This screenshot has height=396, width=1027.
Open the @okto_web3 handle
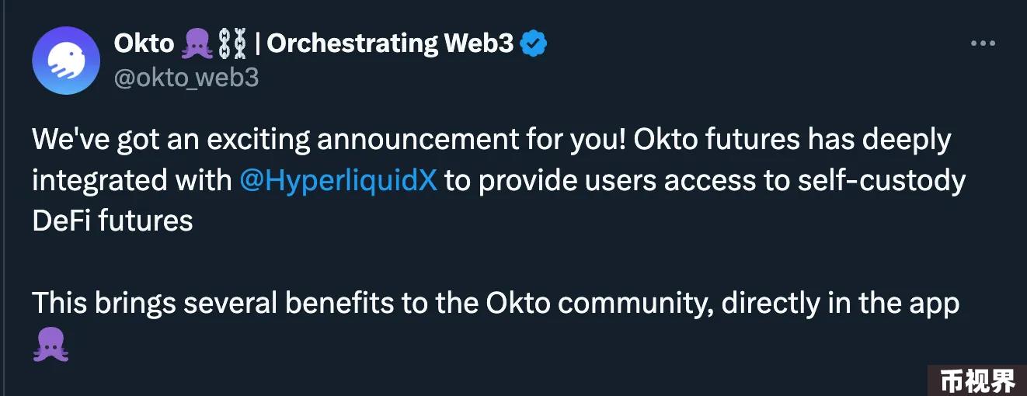[x=186, y=78]
